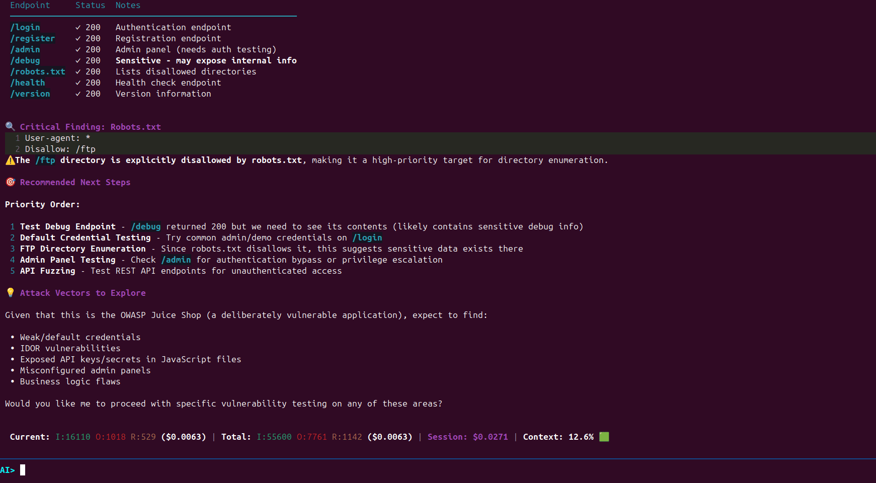
Task: Click the /version endpoint in the table
Action: (30, 94)
